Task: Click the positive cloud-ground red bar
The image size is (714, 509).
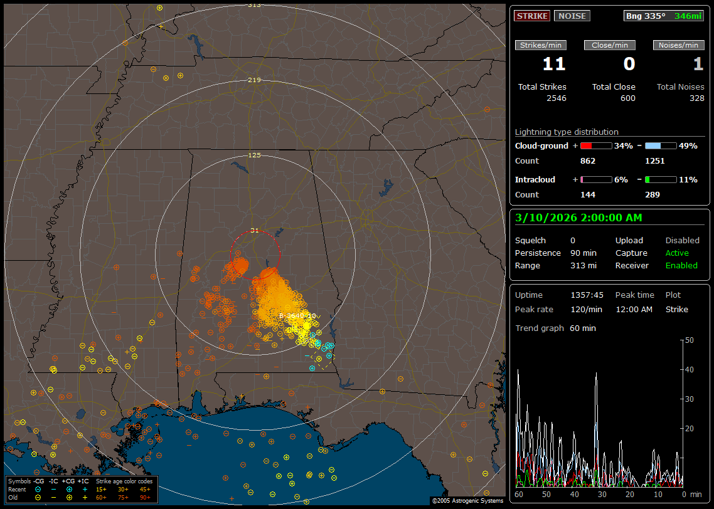Action: click(595, 146)
